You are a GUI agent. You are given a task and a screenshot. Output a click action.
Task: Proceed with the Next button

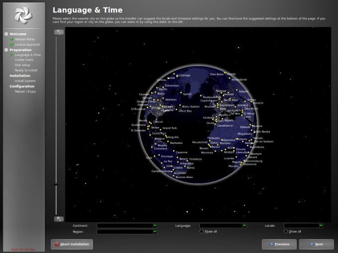coord(316,244)
